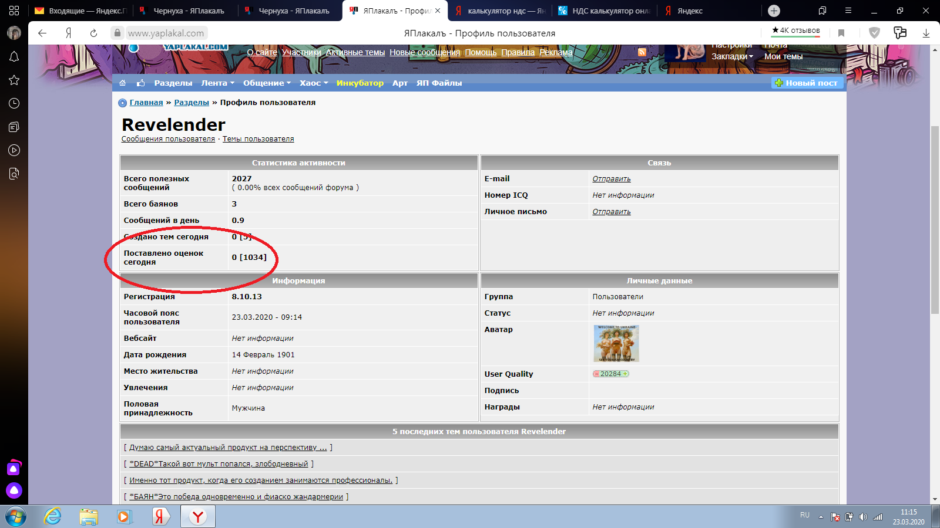Image resolution: width=940 pixels, height=528 pixels.
Task: Switch to the 'Яндекс' tab
Action: tap(709, 11)
